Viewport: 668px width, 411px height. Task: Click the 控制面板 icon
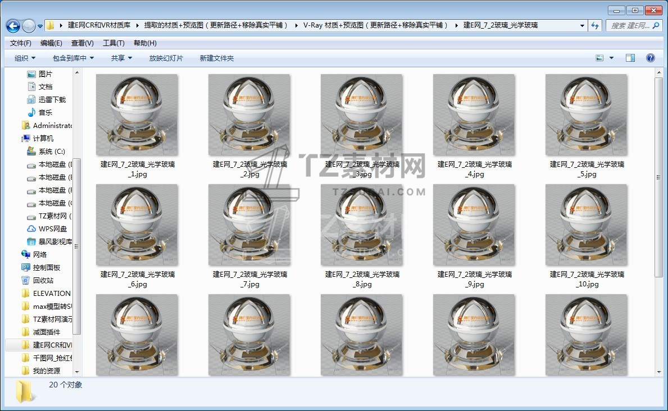26,267
